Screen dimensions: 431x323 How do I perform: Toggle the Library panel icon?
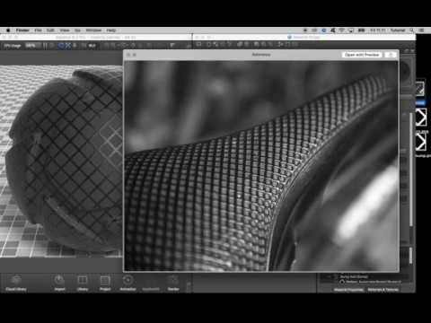83,283
